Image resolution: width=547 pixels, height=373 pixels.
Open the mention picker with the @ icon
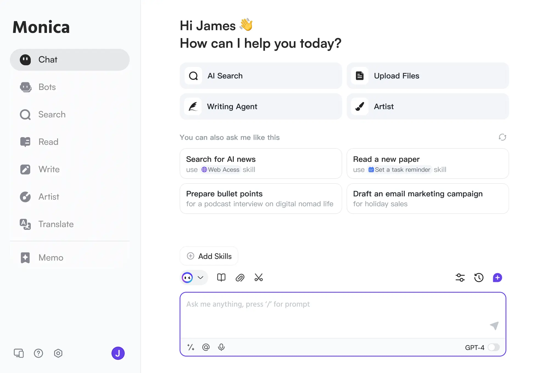coord(206,347)
